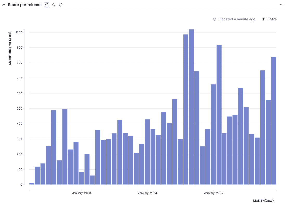Click the January, 2023 axis label

[82, 193]
